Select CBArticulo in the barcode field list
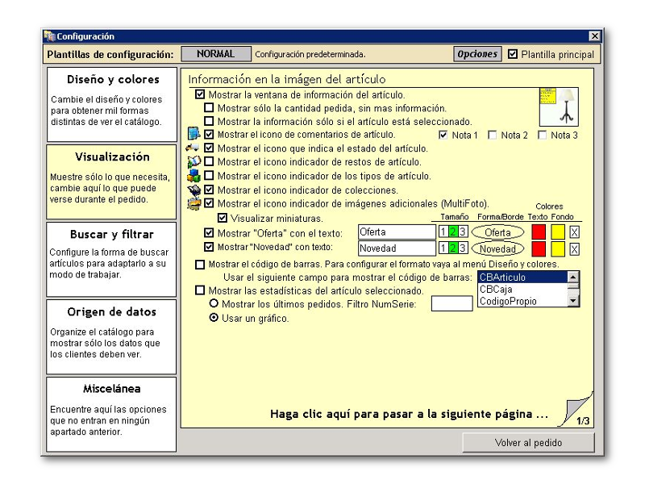This screenshot has height=484, width=645. pos(522,277)
